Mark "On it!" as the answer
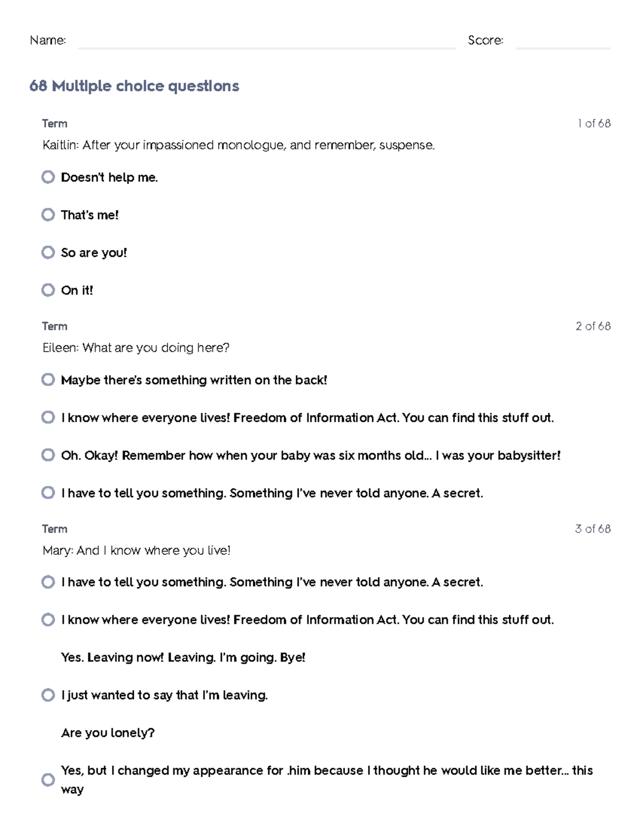The image size is (640, 829). point(48,290)
